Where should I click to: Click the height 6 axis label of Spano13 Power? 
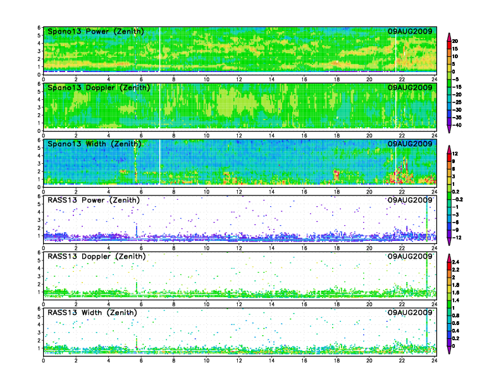coord(39,28)
